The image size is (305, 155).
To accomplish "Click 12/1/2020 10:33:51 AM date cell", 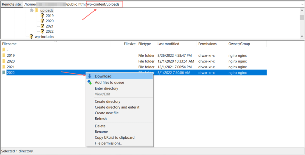I will point(176,61).
